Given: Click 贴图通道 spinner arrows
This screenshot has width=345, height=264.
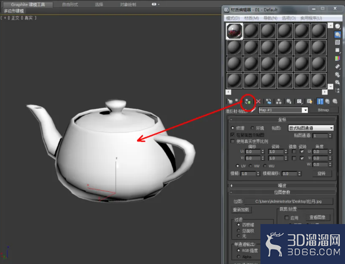Looking at the screenshot, I should pos(330,136).
